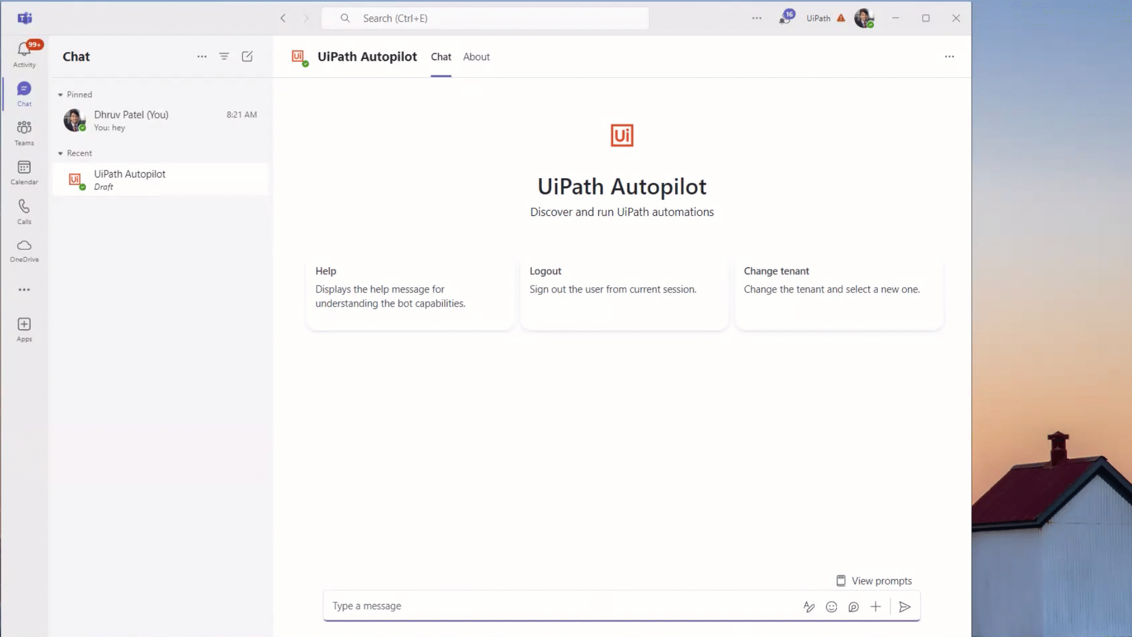
Task: Open UiPath Autopilot more options menu
Action: click(x=950, y=56)
